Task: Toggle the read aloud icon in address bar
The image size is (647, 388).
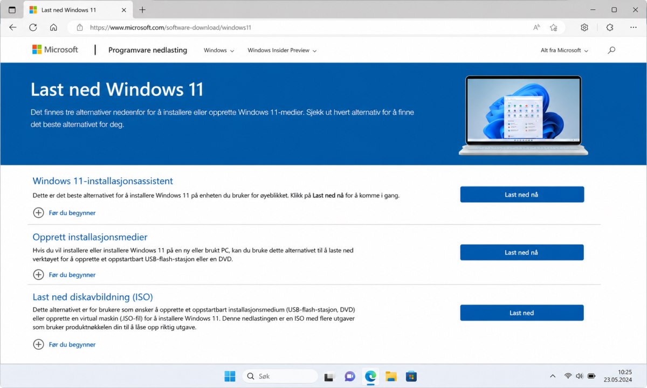Action: (536, 27)
